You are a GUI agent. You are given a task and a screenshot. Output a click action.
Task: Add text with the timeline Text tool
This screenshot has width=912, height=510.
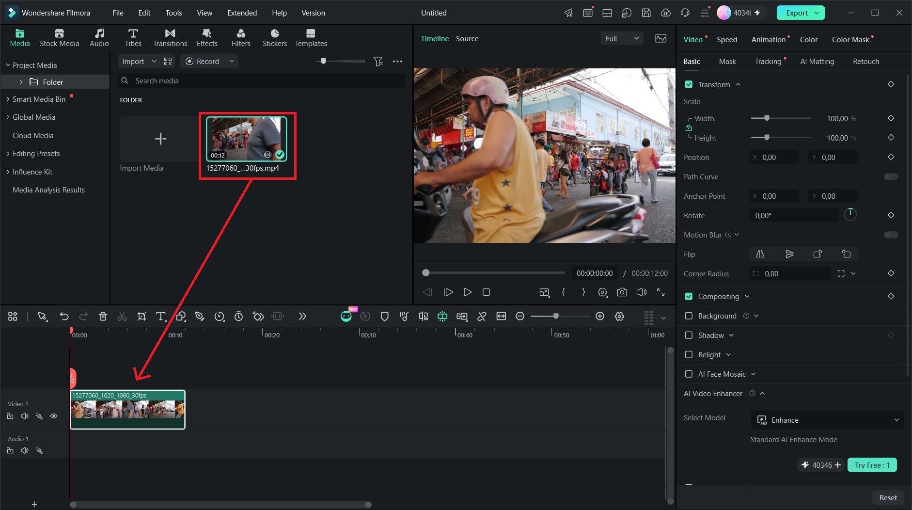[x=161, y=317]
